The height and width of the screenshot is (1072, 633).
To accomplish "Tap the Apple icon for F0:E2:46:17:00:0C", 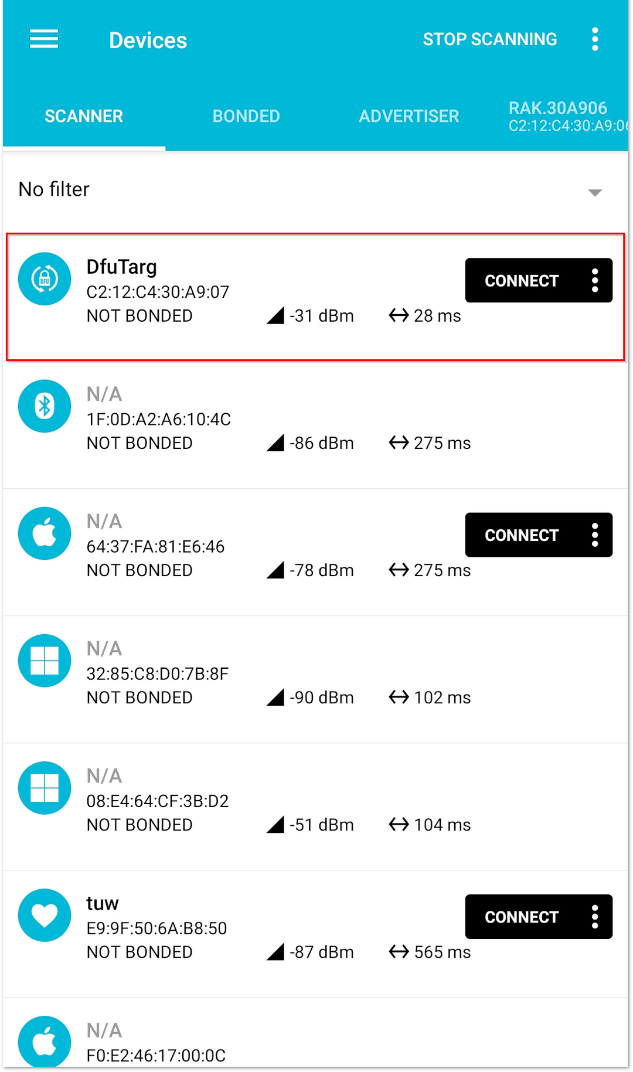I will pyautogui.click(x=45, y=1042).
